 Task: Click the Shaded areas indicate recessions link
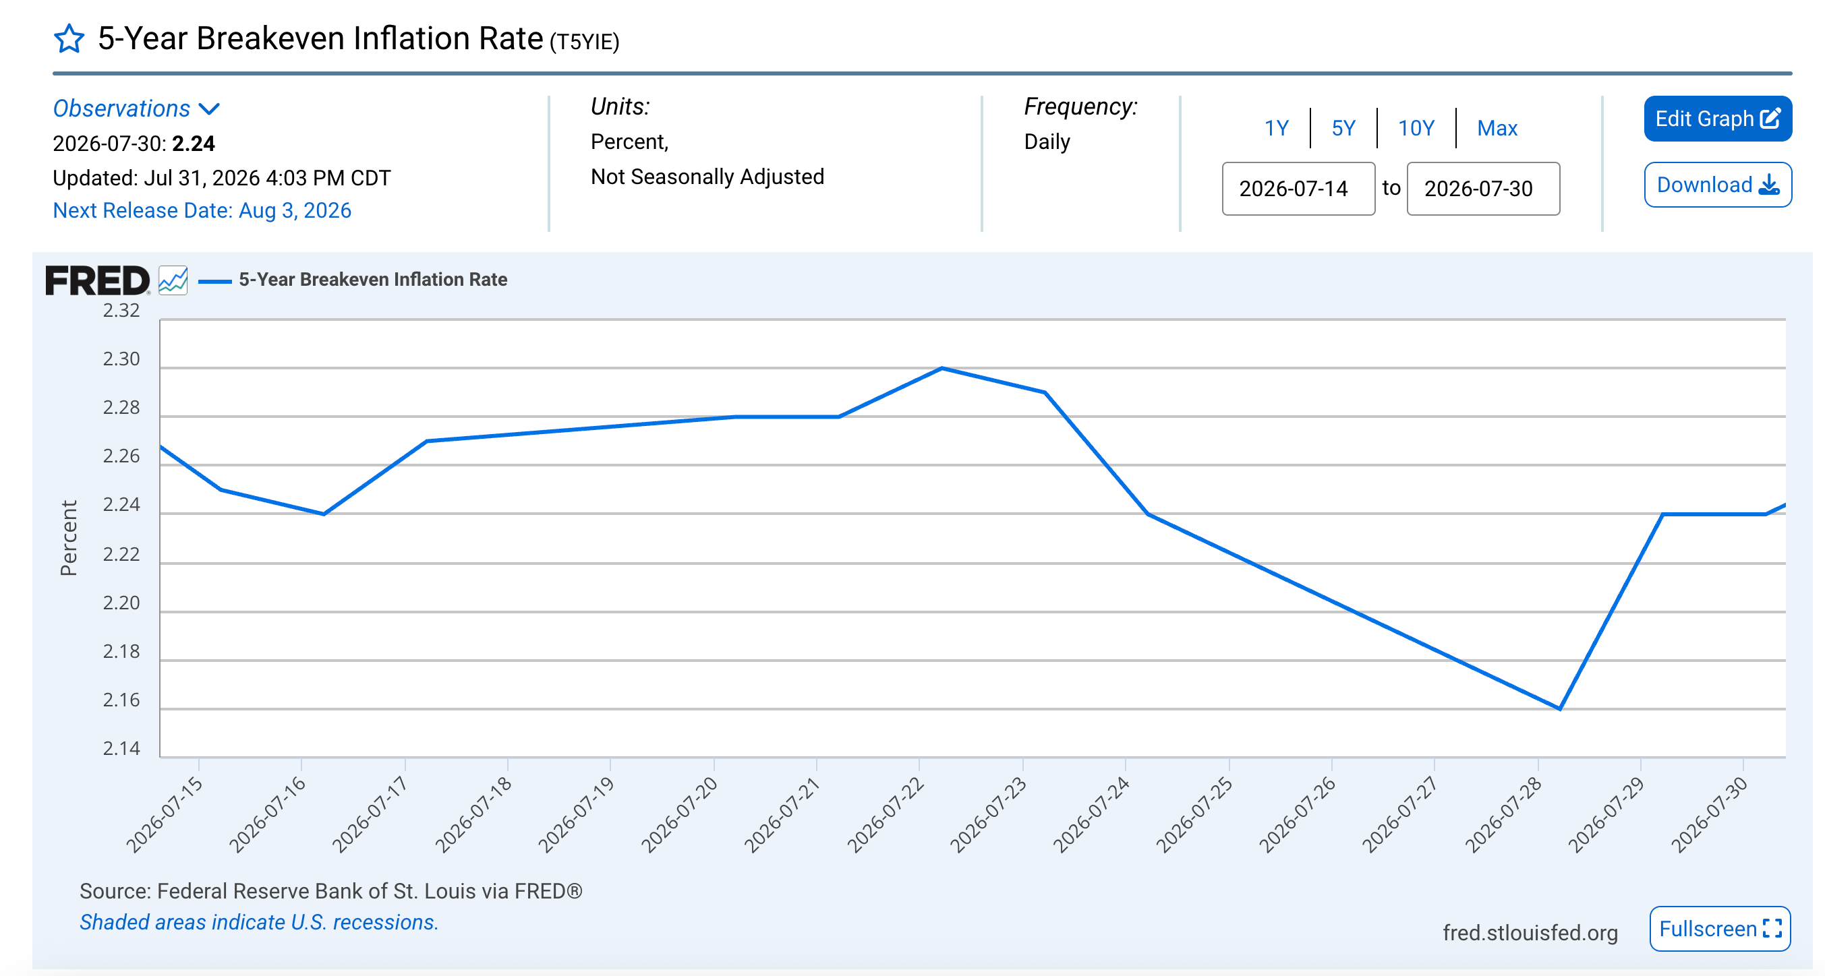point(258,922)
